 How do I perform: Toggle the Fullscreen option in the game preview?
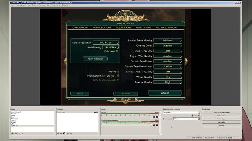[x=117, y=51]
